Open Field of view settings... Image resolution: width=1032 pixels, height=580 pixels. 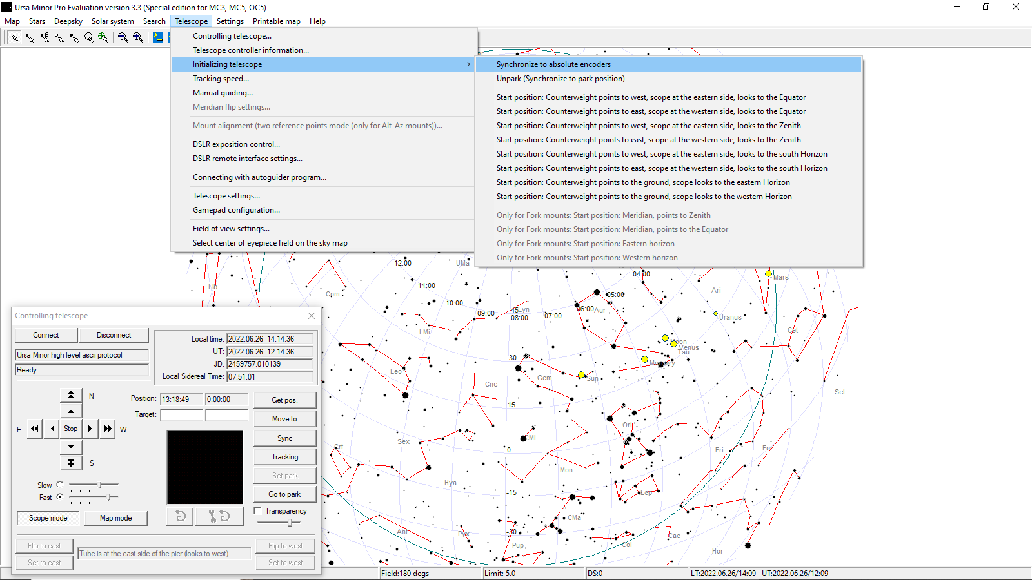[x=324, y=229]
